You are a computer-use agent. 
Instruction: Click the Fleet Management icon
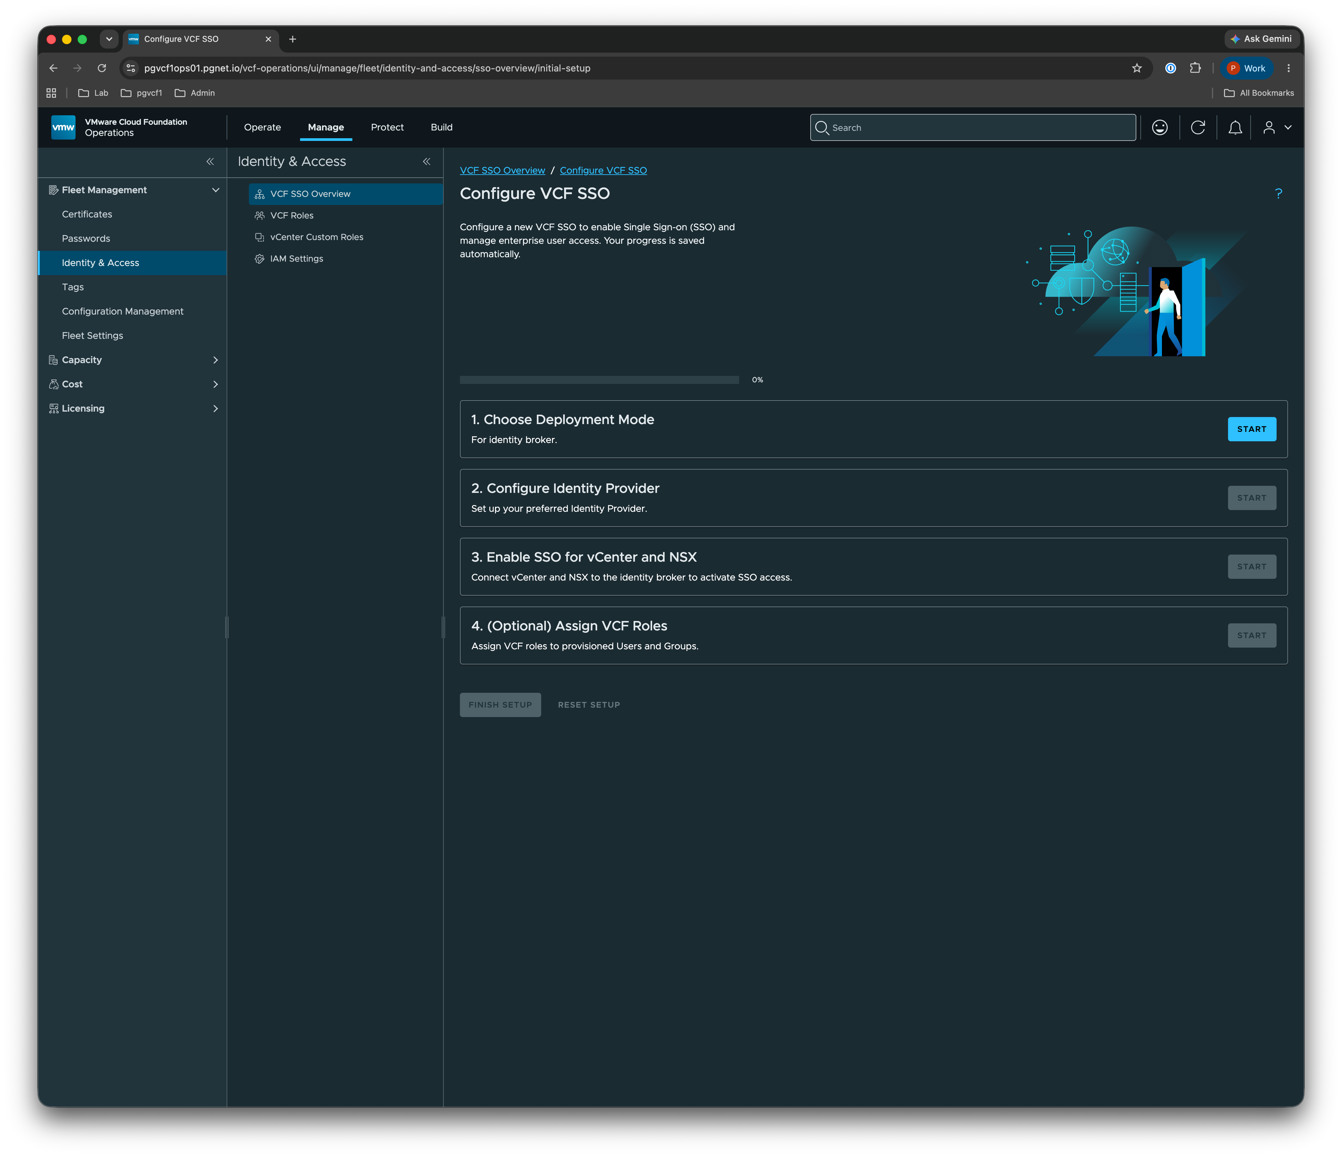click(x=53, y=190)
